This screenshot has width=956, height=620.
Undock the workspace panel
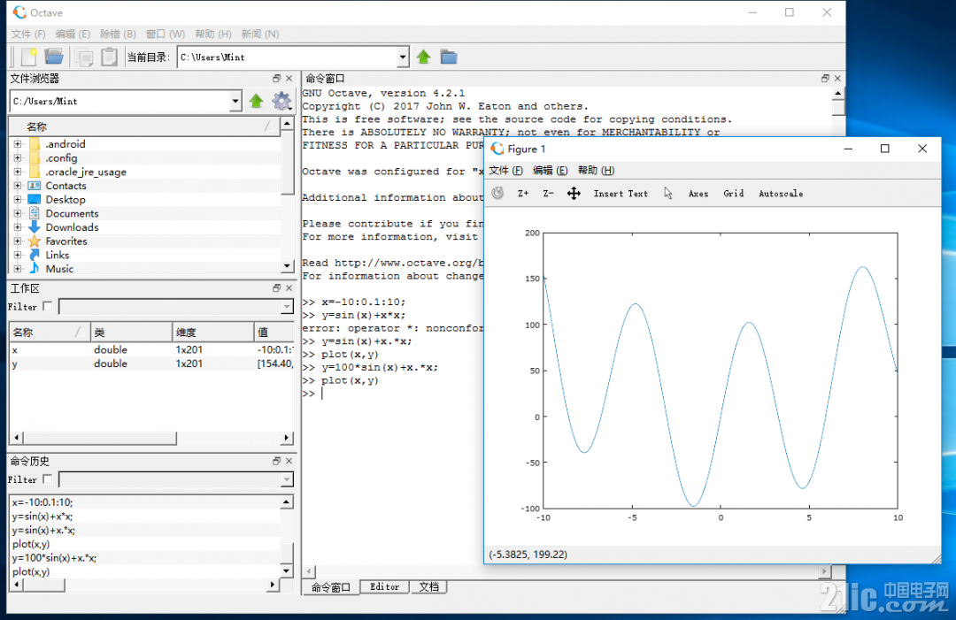click(x=276, y=288)
